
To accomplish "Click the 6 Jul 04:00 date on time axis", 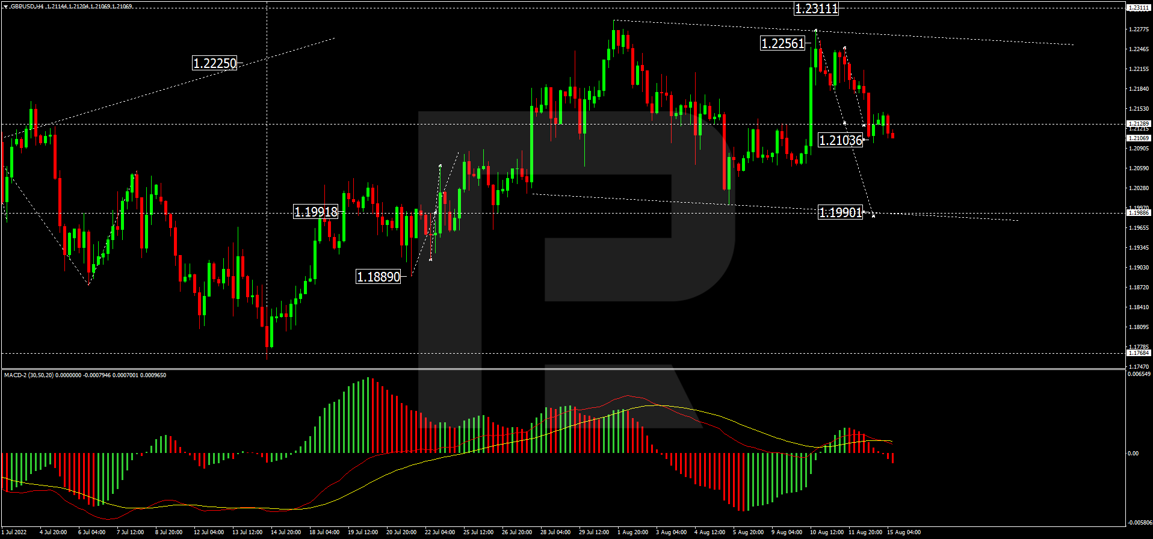I will click(x=91, y=532).
